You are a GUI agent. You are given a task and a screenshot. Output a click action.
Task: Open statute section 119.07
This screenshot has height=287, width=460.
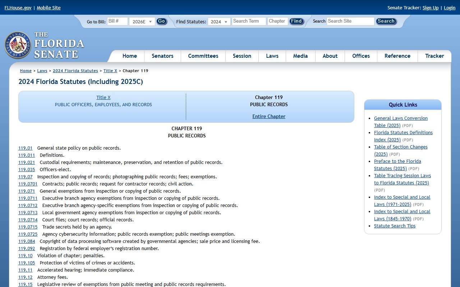pyautogui.click(x=26, y=177)
